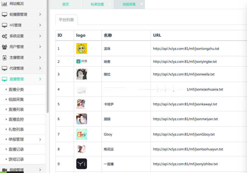247x173 pixels.
Task: Switch to the 私密设置 tab
Action: click(97, 4)
